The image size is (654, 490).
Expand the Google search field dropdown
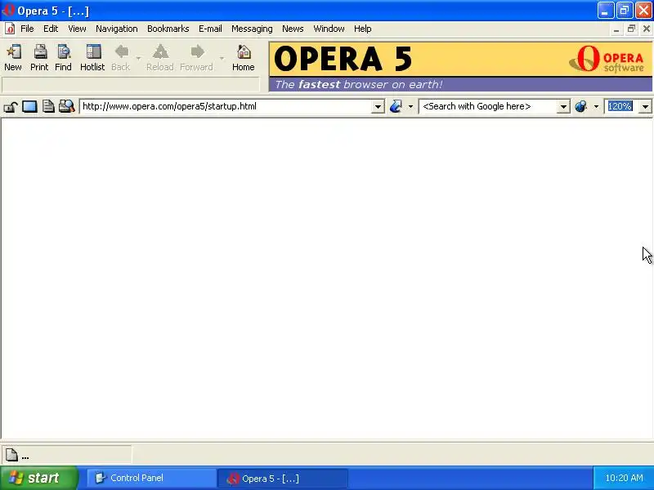(x=563, y=107)
